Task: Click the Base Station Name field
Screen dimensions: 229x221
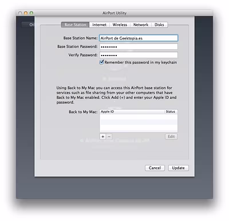Action: [139, 38]
